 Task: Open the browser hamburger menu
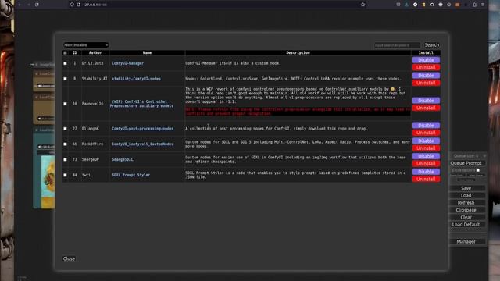pos(483,5)
